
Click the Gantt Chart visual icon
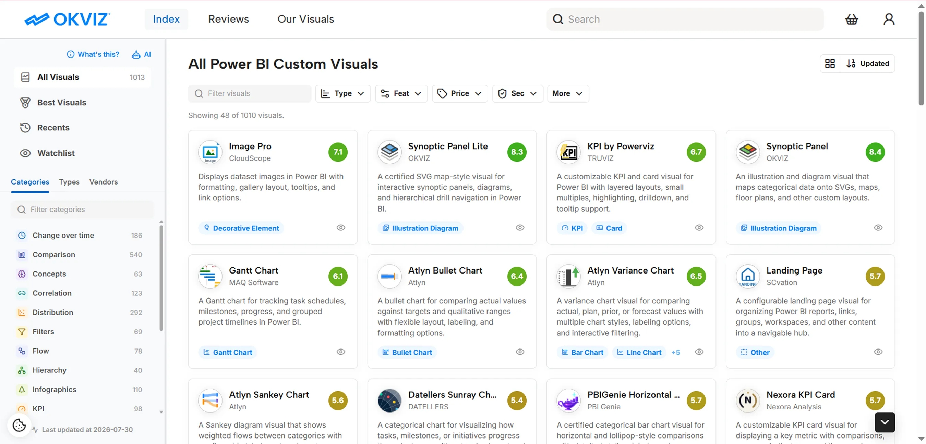pos(210,276)
